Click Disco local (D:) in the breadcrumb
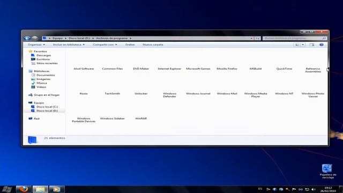 click(79, 38)
